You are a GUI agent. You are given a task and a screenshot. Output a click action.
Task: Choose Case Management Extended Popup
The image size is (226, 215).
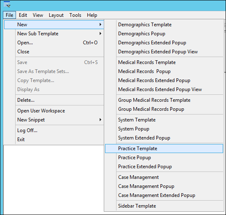pyautogui.click(x=164, y=195)
